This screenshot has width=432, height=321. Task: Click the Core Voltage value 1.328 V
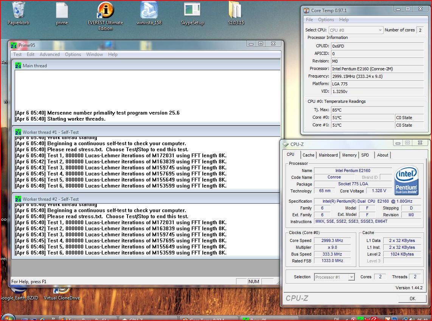click(379, 191)
